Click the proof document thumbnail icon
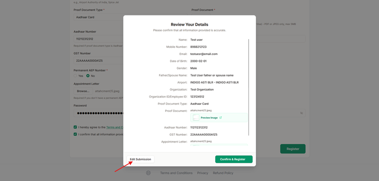Screen dimensions: 379x181 [x=196, y=118]
